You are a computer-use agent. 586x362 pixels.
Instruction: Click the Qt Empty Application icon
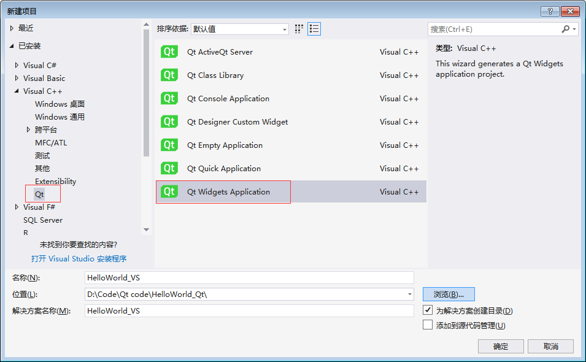click(169, 145)
